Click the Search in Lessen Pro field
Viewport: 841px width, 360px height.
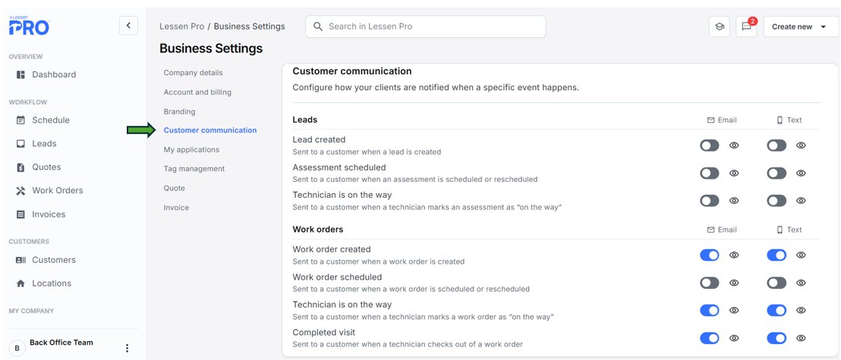point(425,27)
